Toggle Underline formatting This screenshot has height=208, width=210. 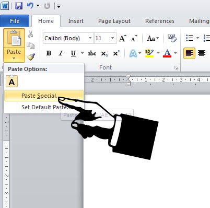coord(73,53)
